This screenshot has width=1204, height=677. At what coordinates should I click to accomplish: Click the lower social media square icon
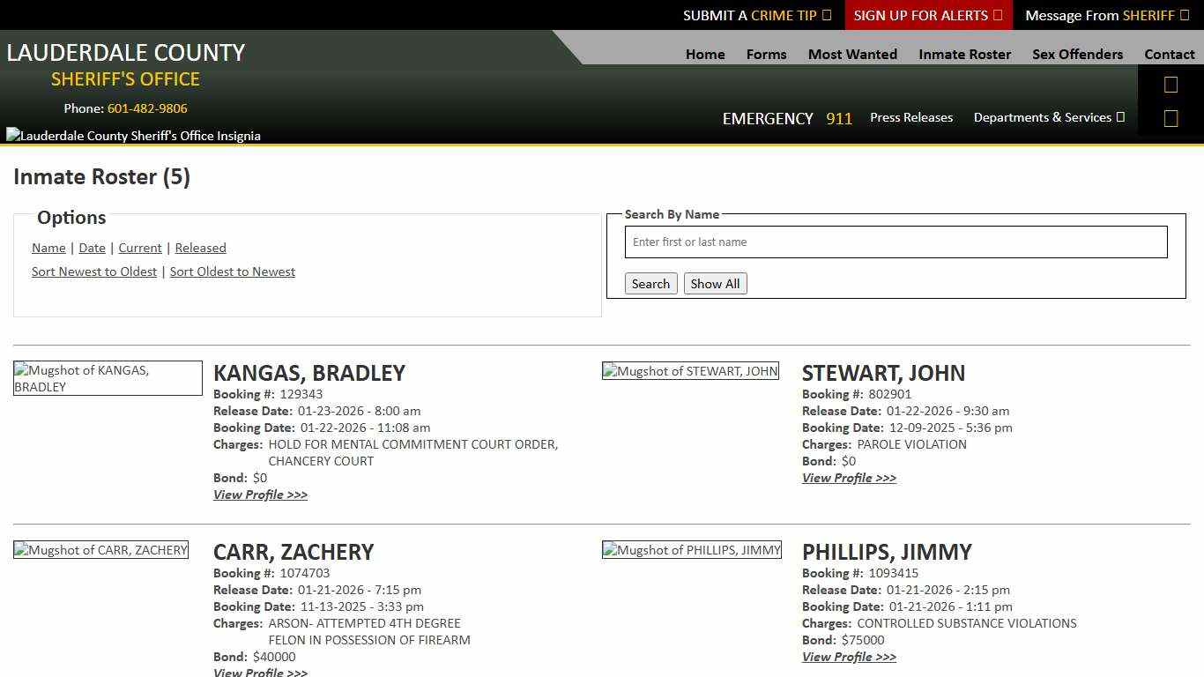point(1171,117)
